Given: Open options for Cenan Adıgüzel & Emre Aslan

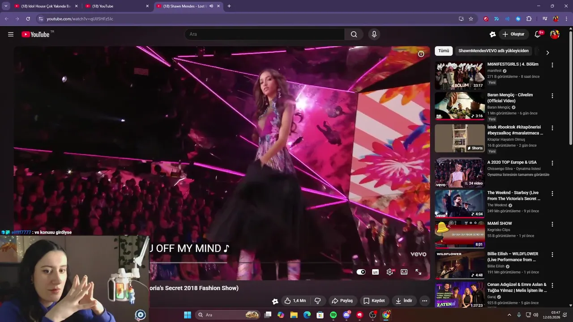Looking at the screenshot, I should pyautogui.click(x=552, y=285).
